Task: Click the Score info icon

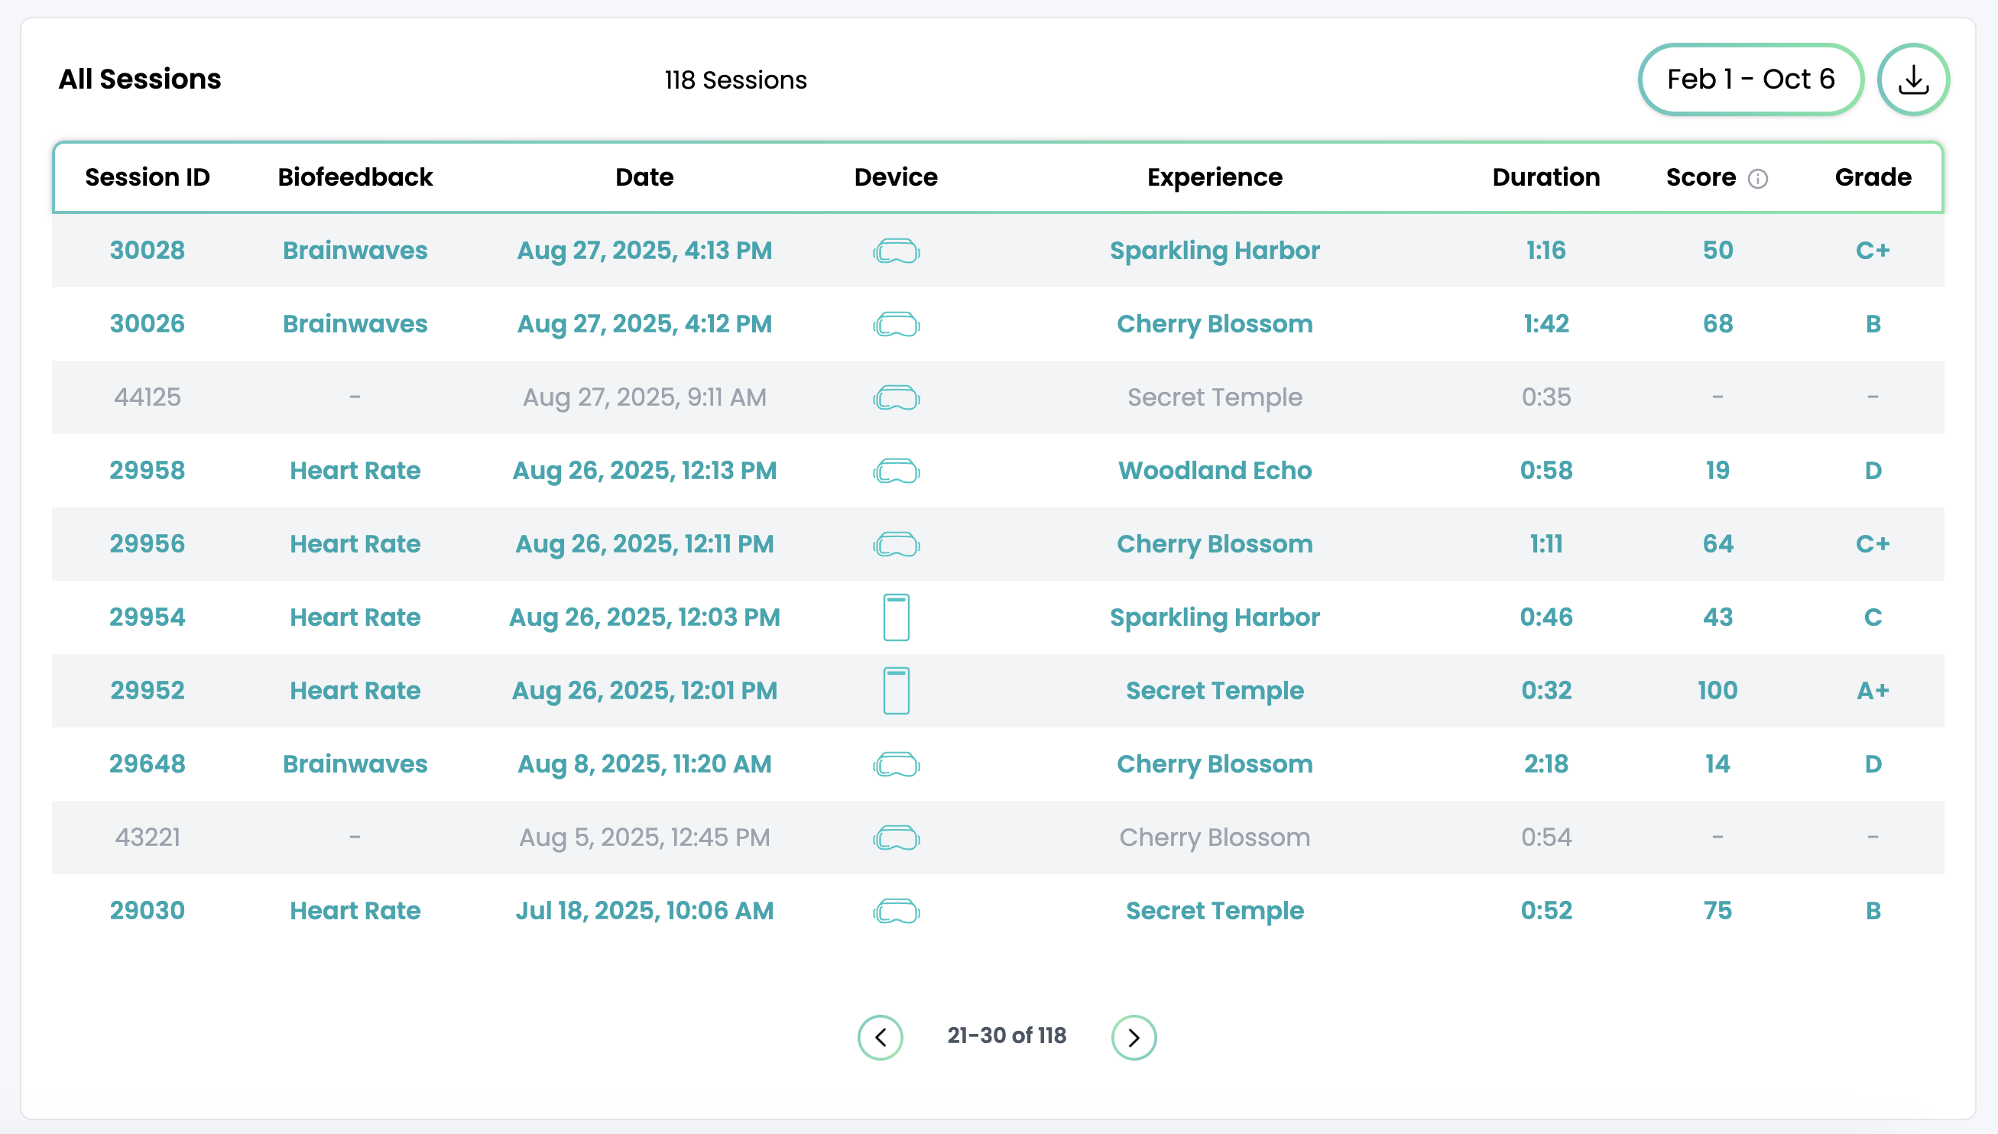Action: [x=1757, y=179]
